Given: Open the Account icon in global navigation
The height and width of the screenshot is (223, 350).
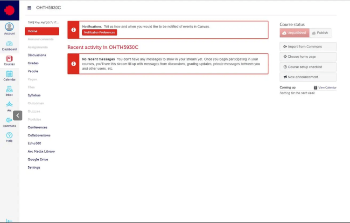Looking at the screenshot, I should coord(9,29).
